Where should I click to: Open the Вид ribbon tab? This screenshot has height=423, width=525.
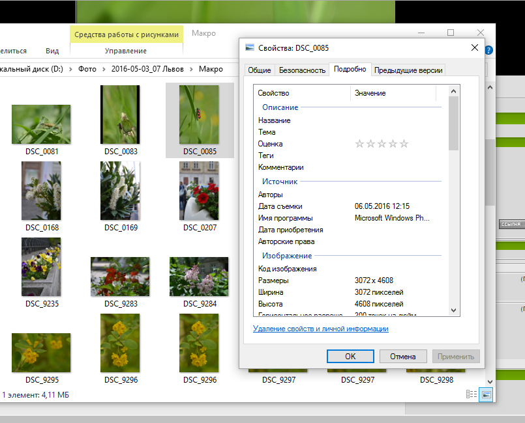(x=52, y=51)
